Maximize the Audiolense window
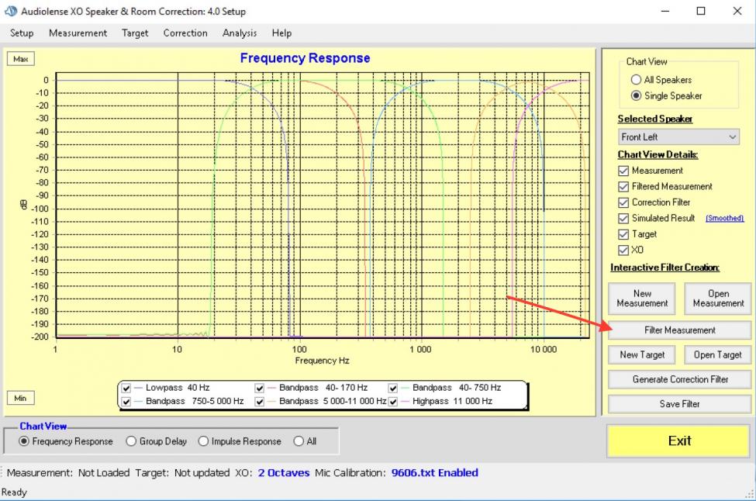 [701, 11]
